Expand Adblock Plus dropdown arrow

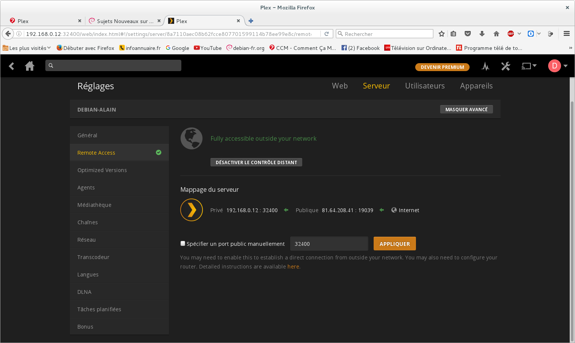tap(519, 34)
